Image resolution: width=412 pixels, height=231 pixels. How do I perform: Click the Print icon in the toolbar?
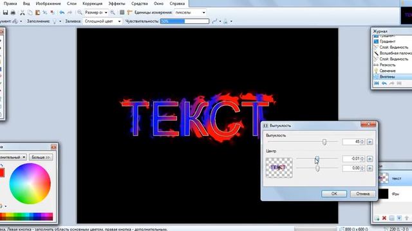point(13,12)
